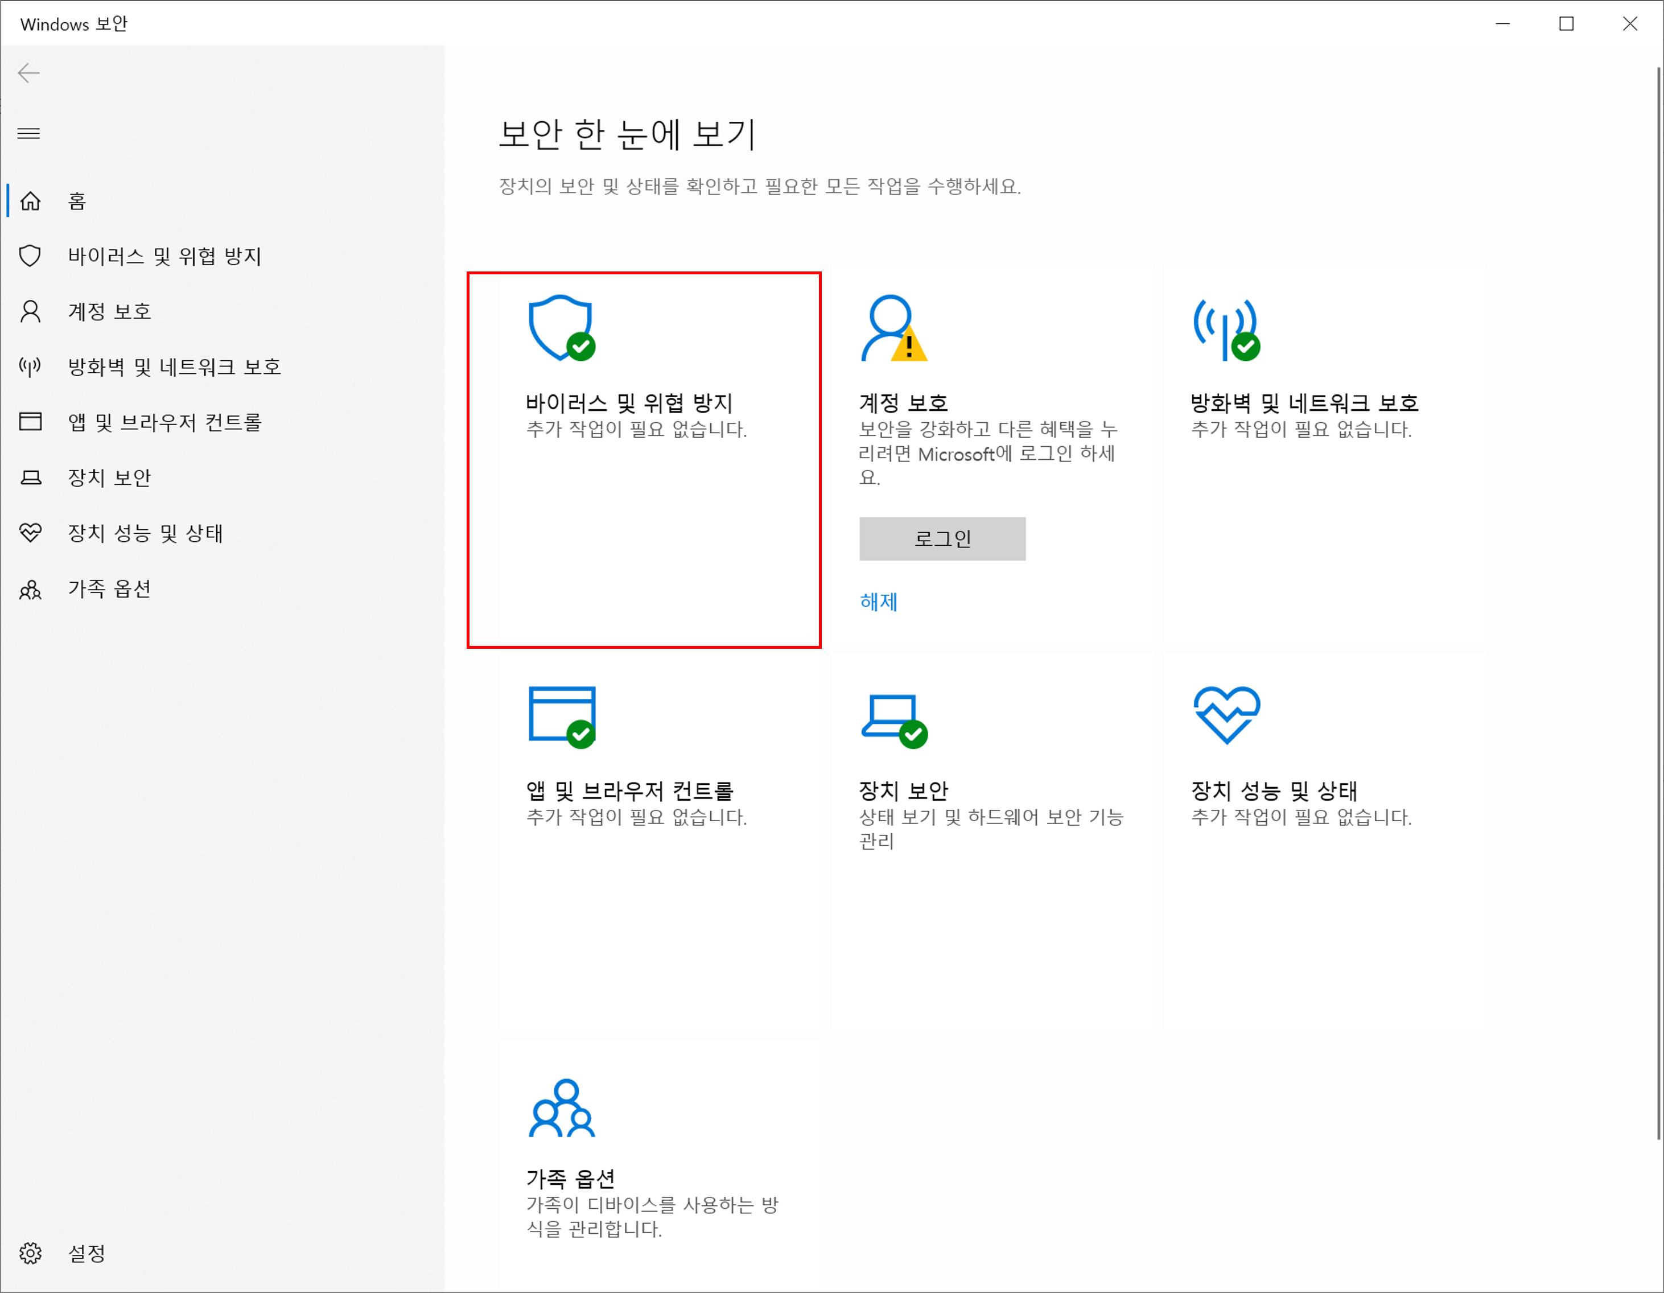Image resolution: width=1664 pixels, height=1293 pixels.
Task: Click large family options people icon
Action: pyautogui.click(x=562, y=1109)
